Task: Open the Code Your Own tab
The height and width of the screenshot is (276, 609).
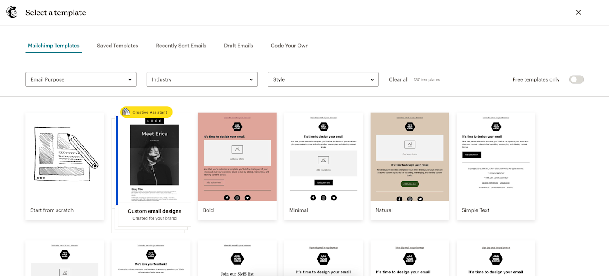Action: click(290, 46)
